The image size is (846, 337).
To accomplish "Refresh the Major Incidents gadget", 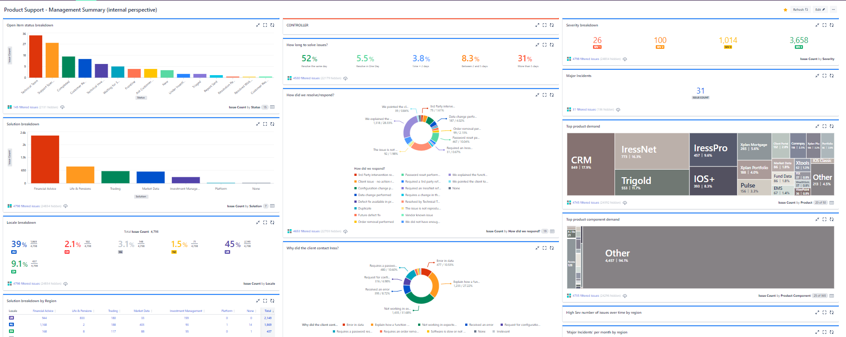I will pos(832,76).
